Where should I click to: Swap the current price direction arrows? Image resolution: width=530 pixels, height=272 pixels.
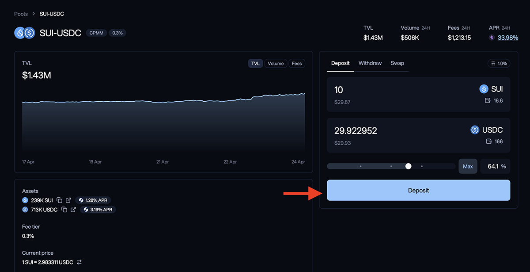[x=79, y=262]
